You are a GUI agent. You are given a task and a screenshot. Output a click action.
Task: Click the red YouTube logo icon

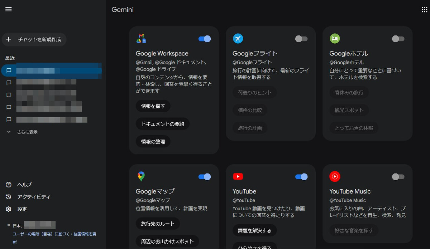pos(238,176)
